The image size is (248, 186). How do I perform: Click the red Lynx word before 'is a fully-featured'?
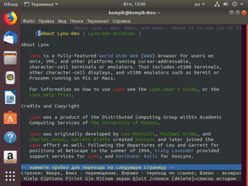pyautogui.click(x=35, y=56)
